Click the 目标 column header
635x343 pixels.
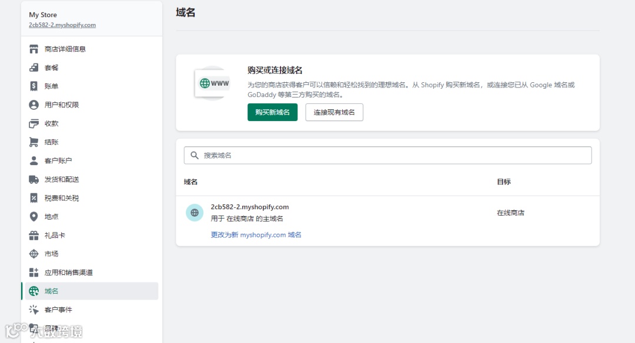[x=504, y=182]
